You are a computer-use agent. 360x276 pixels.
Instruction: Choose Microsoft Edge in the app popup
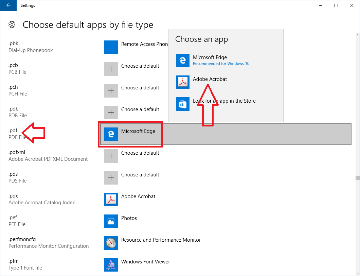click(x=226, y=61)
